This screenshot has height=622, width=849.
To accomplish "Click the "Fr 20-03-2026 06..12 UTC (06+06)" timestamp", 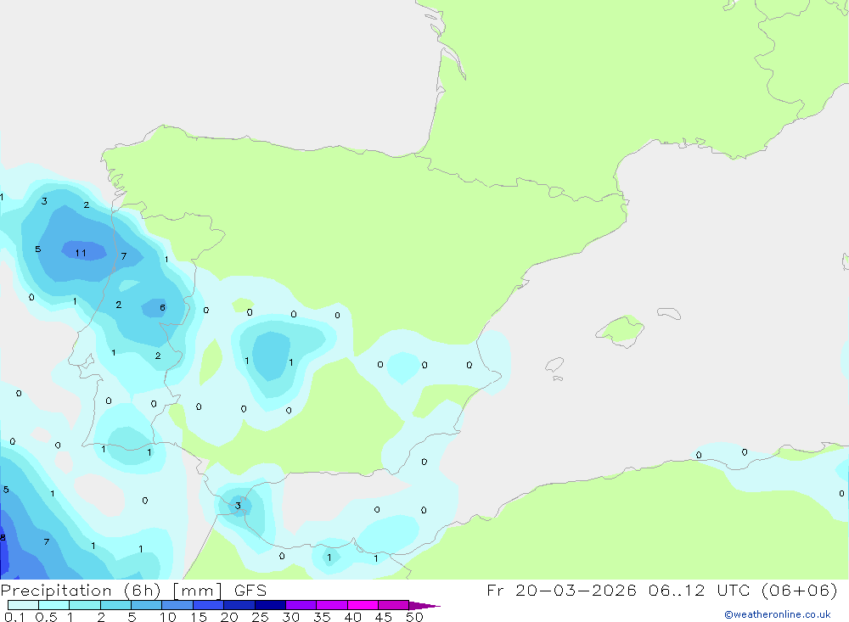I will (x=661, y=590).
